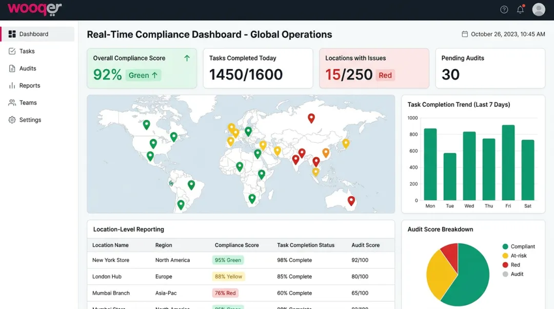Click the Reports bar chart icon in sidebar

[x=12, y=86]
